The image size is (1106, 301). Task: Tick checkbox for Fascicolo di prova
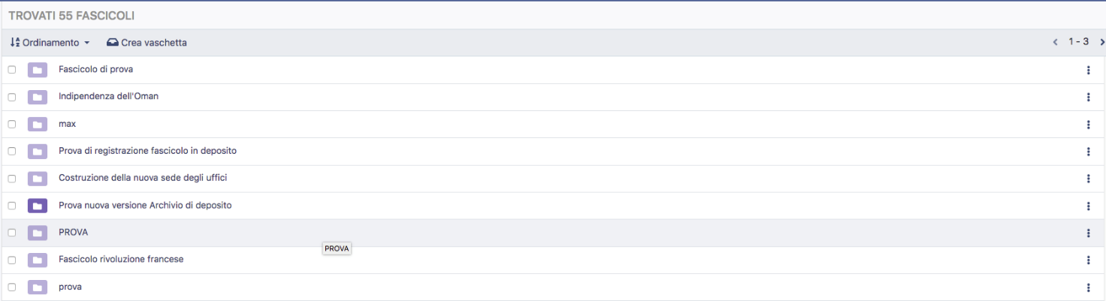(12, 70)
